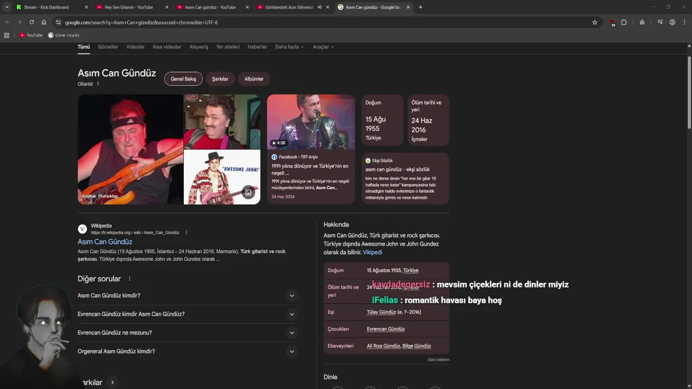Open the apps grid in bookmarks bar
The width and height of the screenshot is (692, 389).
coord(6,35)
